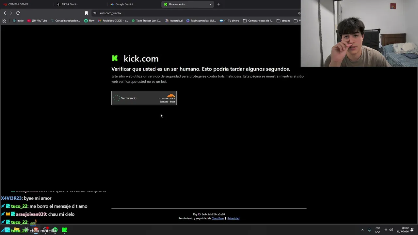Open Privacidad link inside verification widget
Image resolution: width=418 pixels, height=235 pixels.
pos(164,102)
